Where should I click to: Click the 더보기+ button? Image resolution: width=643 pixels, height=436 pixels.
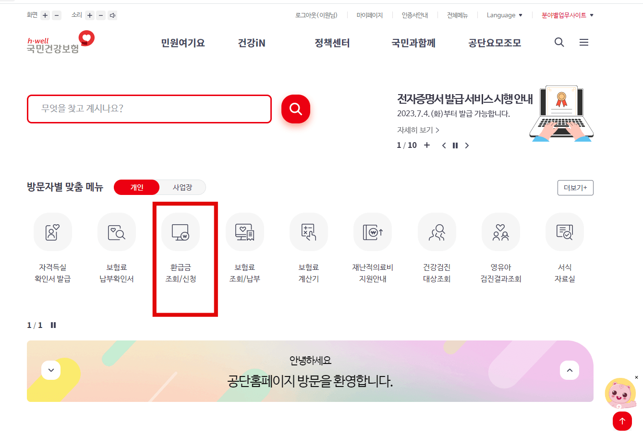pos(575,187)
